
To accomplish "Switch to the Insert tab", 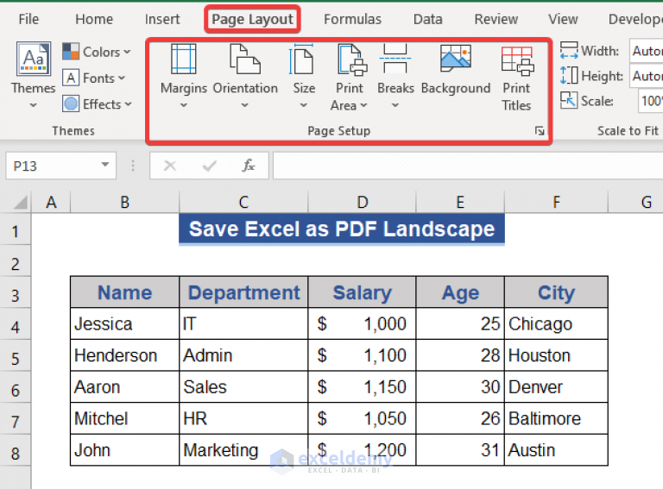I will (x=162, y=19).
